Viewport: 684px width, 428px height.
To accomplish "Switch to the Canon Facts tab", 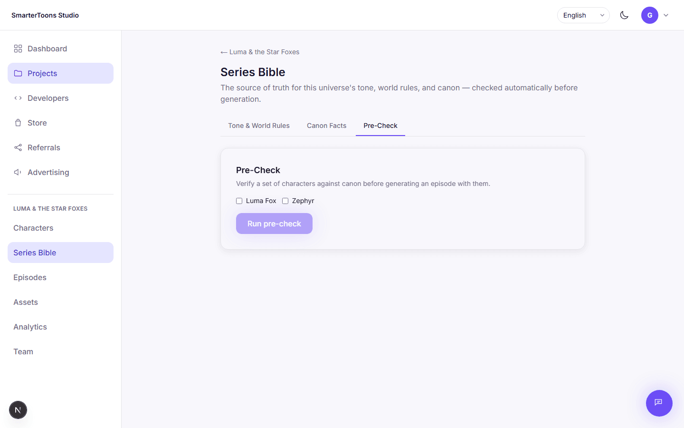I will [x=326, y=126].
